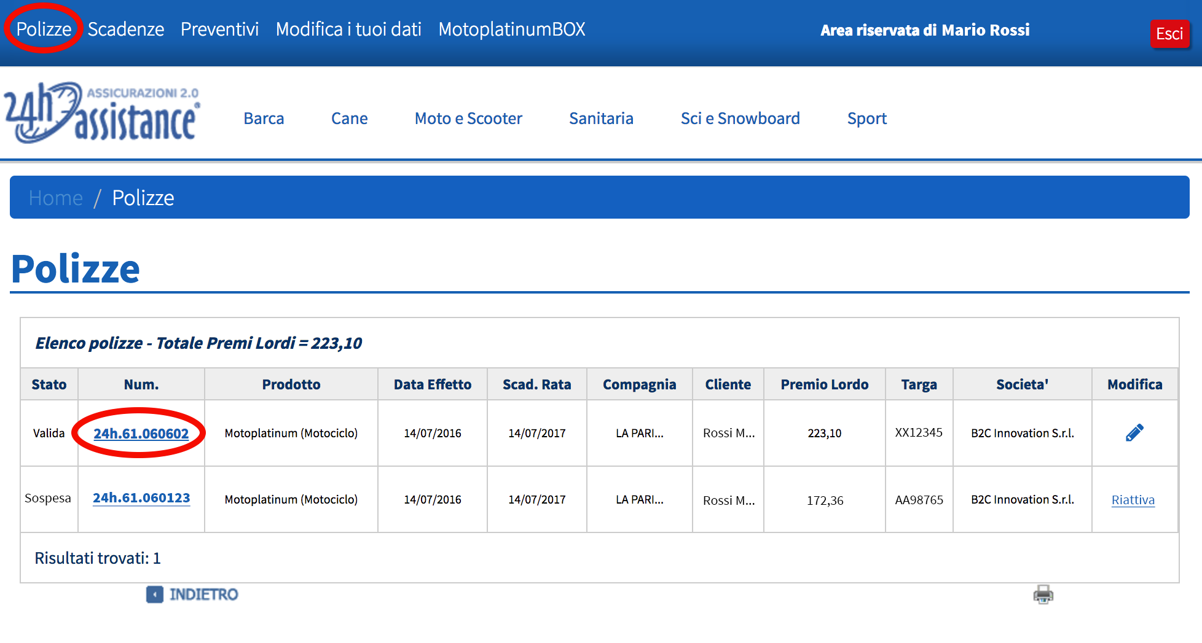This screenshot has height=643, width=1202.
Task: Click the Societa' column header
Action: point(1023,384)
